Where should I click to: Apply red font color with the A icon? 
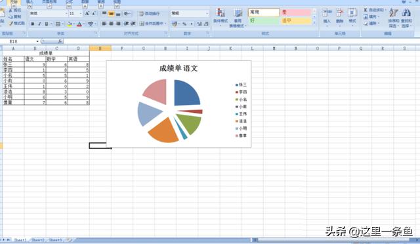coord(79,24)
